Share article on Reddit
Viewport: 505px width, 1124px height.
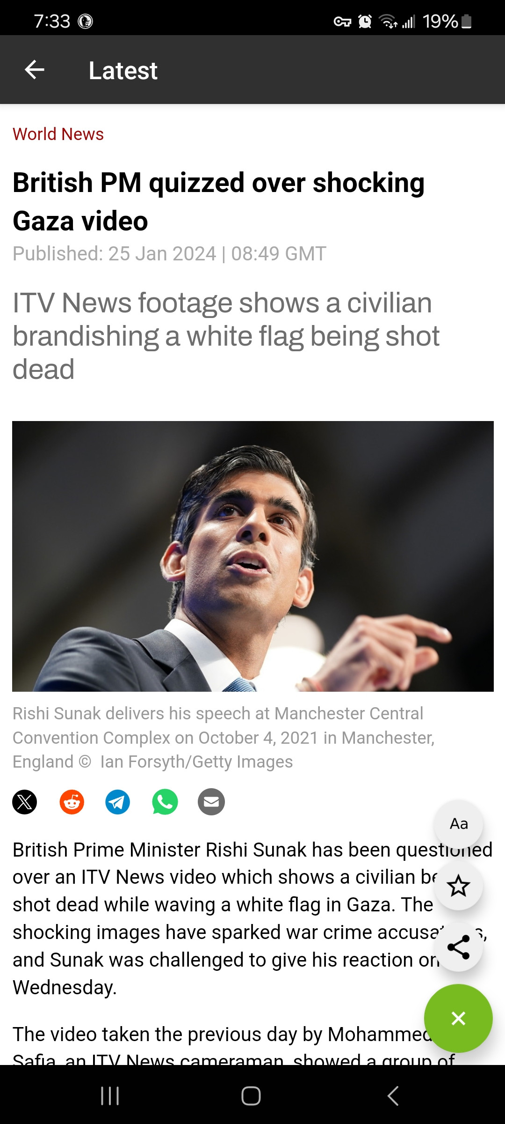click(x=72, y=802)
